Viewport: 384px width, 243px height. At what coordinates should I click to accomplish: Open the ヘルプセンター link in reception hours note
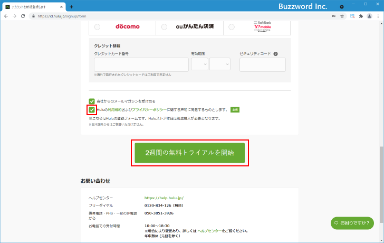tap(209, 231)
